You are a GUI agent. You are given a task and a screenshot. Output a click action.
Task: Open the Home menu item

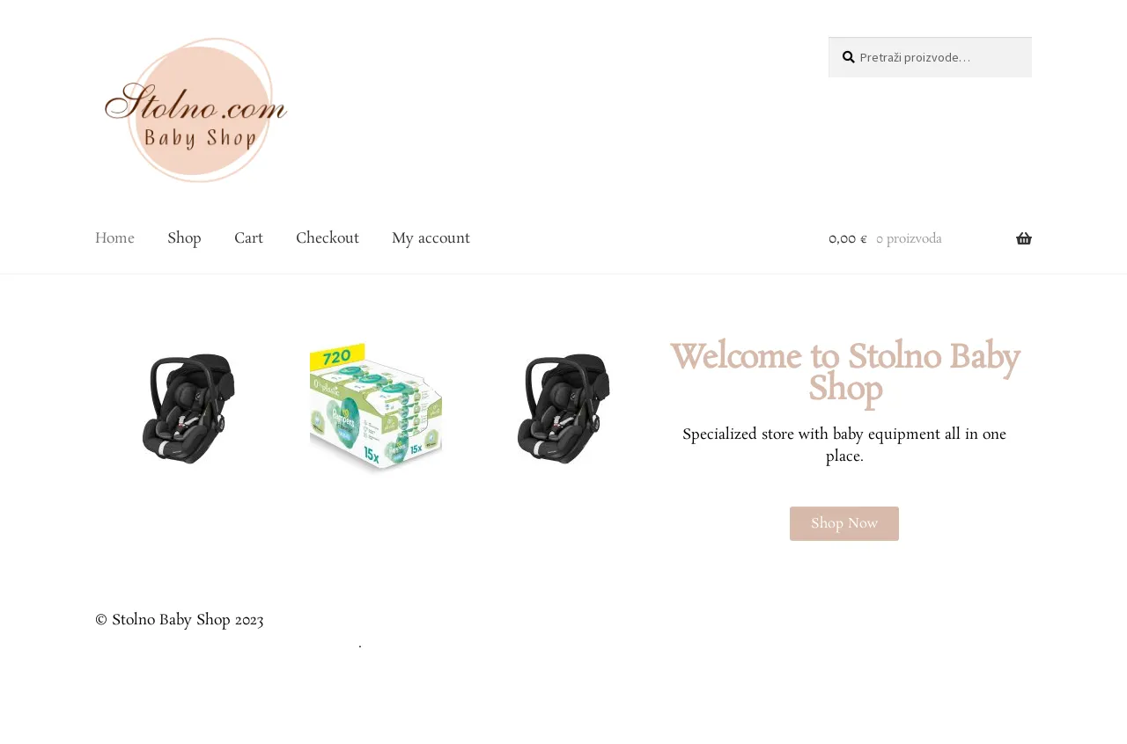tap(114, 238)
